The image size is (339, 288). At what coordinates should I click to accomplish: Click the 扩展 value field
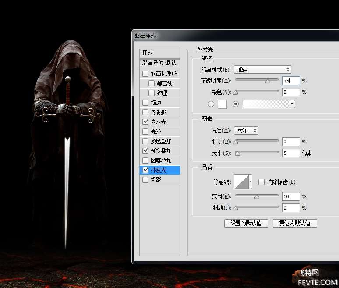click(291, 142)
